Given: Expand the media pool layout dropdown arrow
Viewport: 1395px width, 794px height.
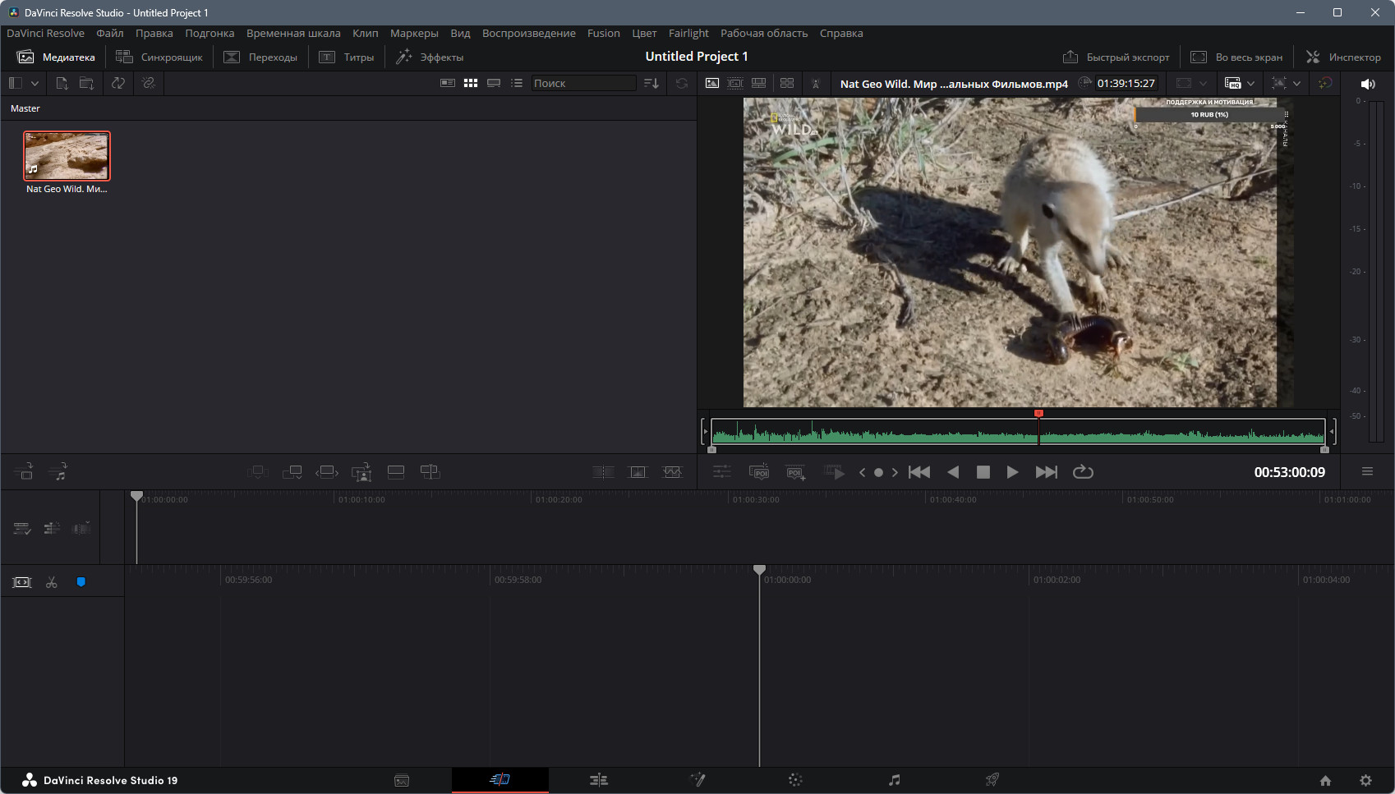Looking at the screenshot, I should click(35, 83).
